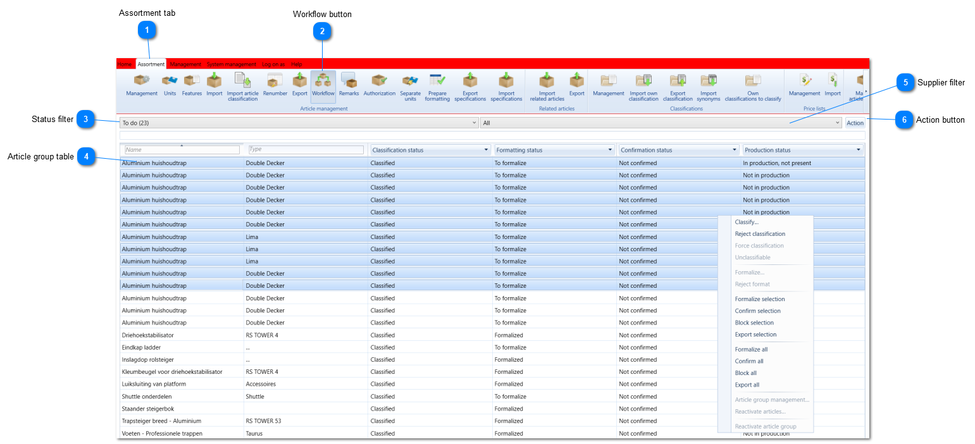This screenshot has width=975, height=444.
Task: Focus the Type filter input field
Action: pos(306,150)
